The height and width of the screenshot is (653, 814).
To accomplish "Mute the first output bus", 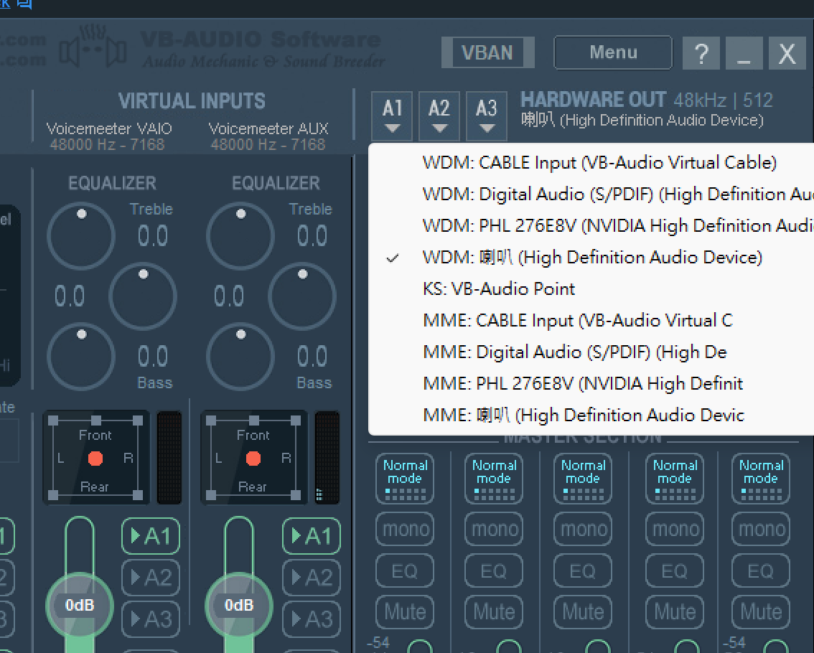I will point(404,611).
